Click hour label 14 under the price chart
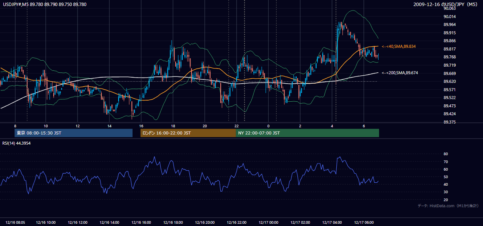The height and width of the screenshot is (226, 483). (x=109, y=126)
